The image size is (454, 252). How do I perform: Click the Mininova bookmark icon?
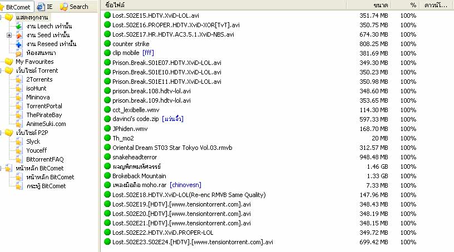tap(19, 97)
